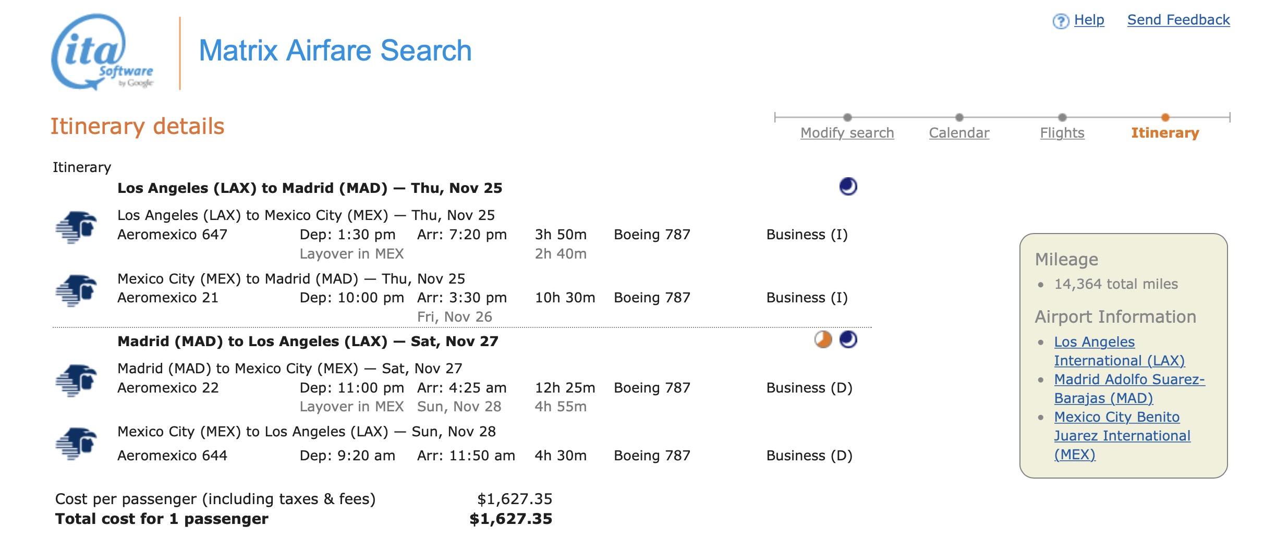Click the Matrix Airfare Search title
The width and height of the screenshot is (1264, 538).
335,51
